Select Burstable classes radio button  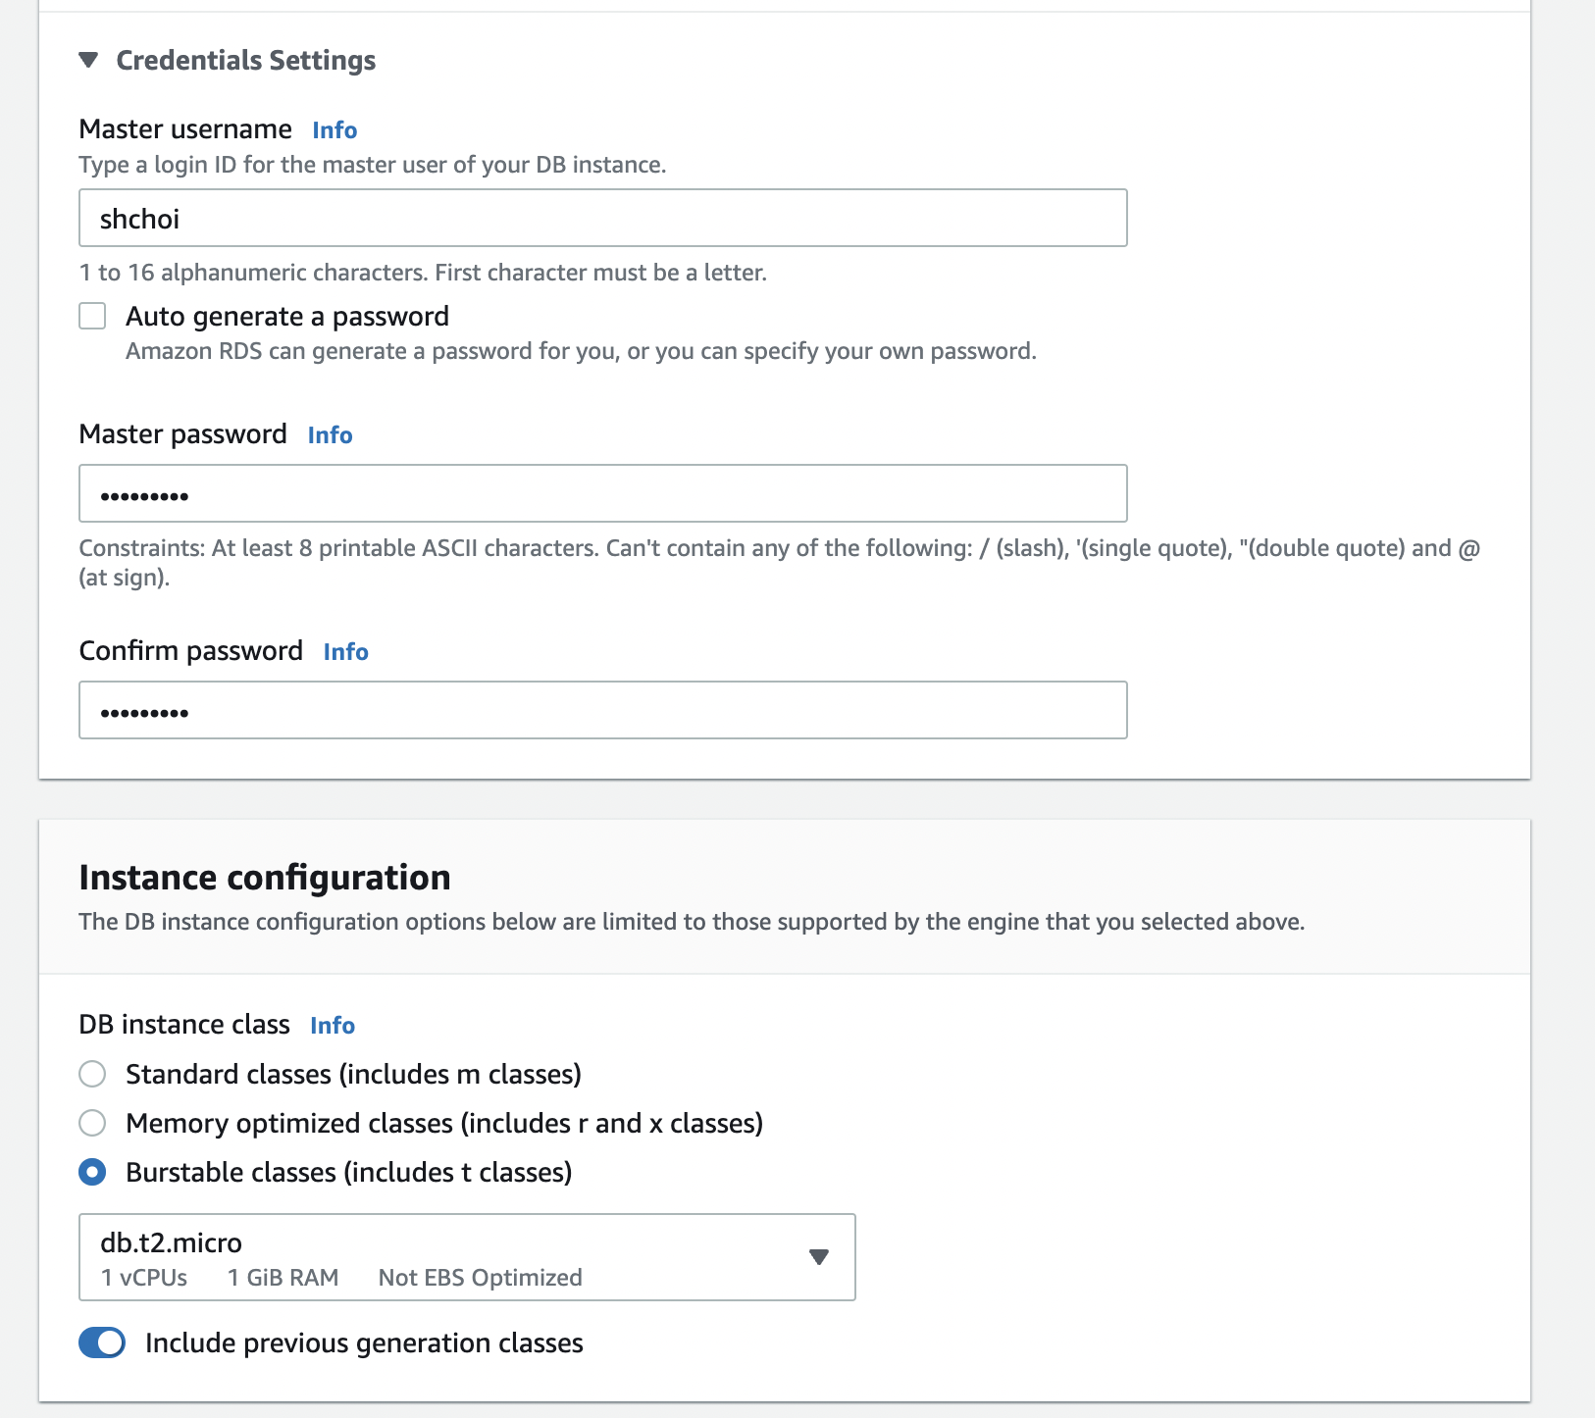pos(92,1172)
